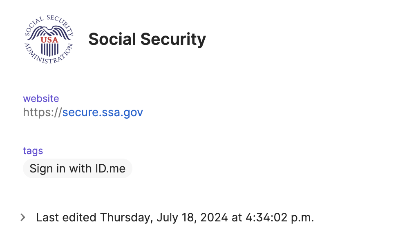Select the Sign in with ID.me tag
Viewport: 398px width, 243px height.
tap(78, 168)
